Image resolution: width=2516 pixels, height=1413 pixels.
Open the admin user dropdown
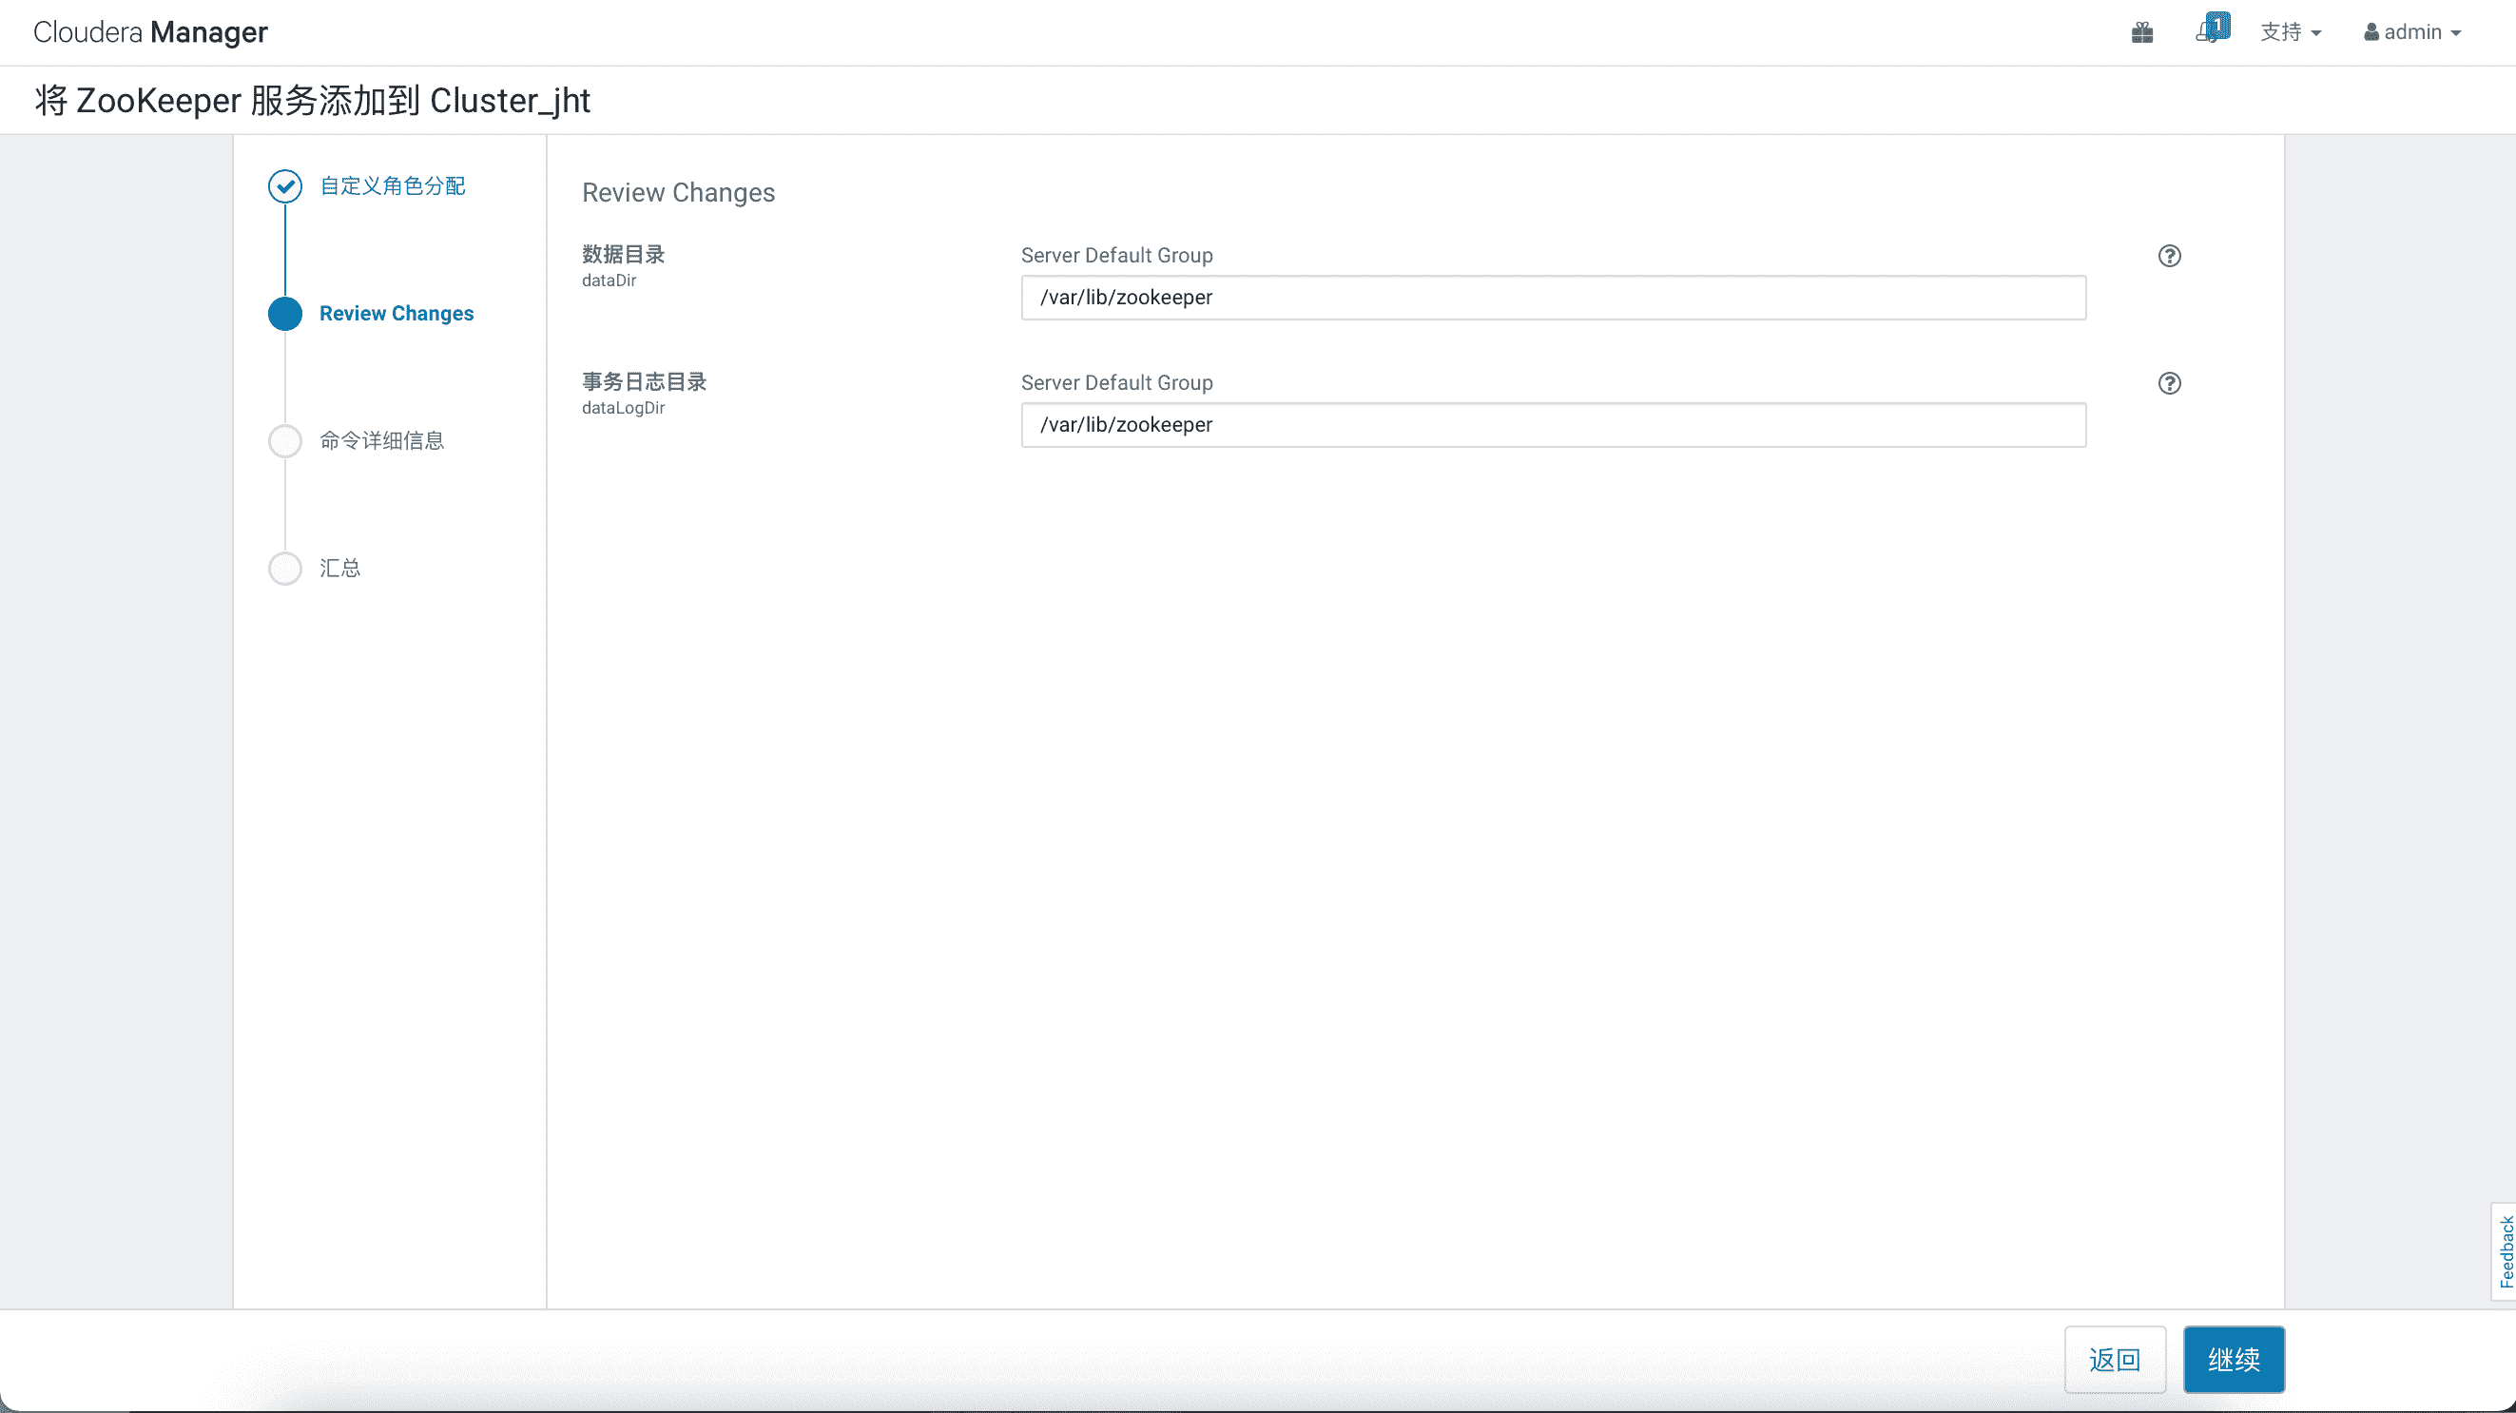tap(2411, 32)
